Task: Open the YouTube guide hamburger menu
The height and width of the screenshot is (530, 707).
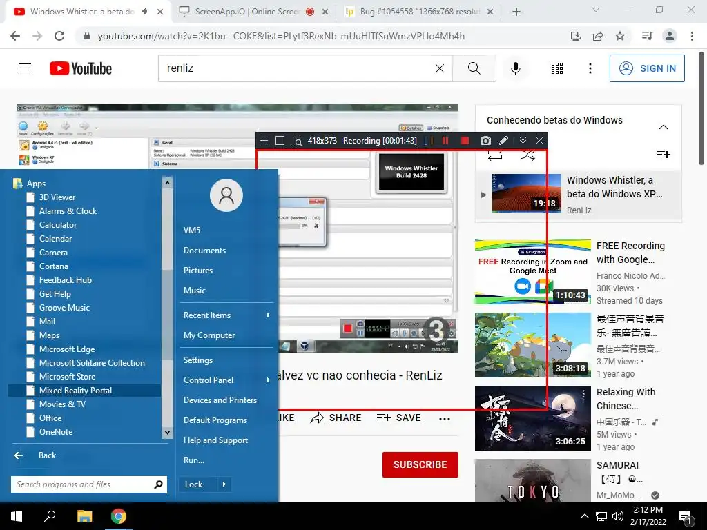Action: pyautogui.click(x=25, y=68)
